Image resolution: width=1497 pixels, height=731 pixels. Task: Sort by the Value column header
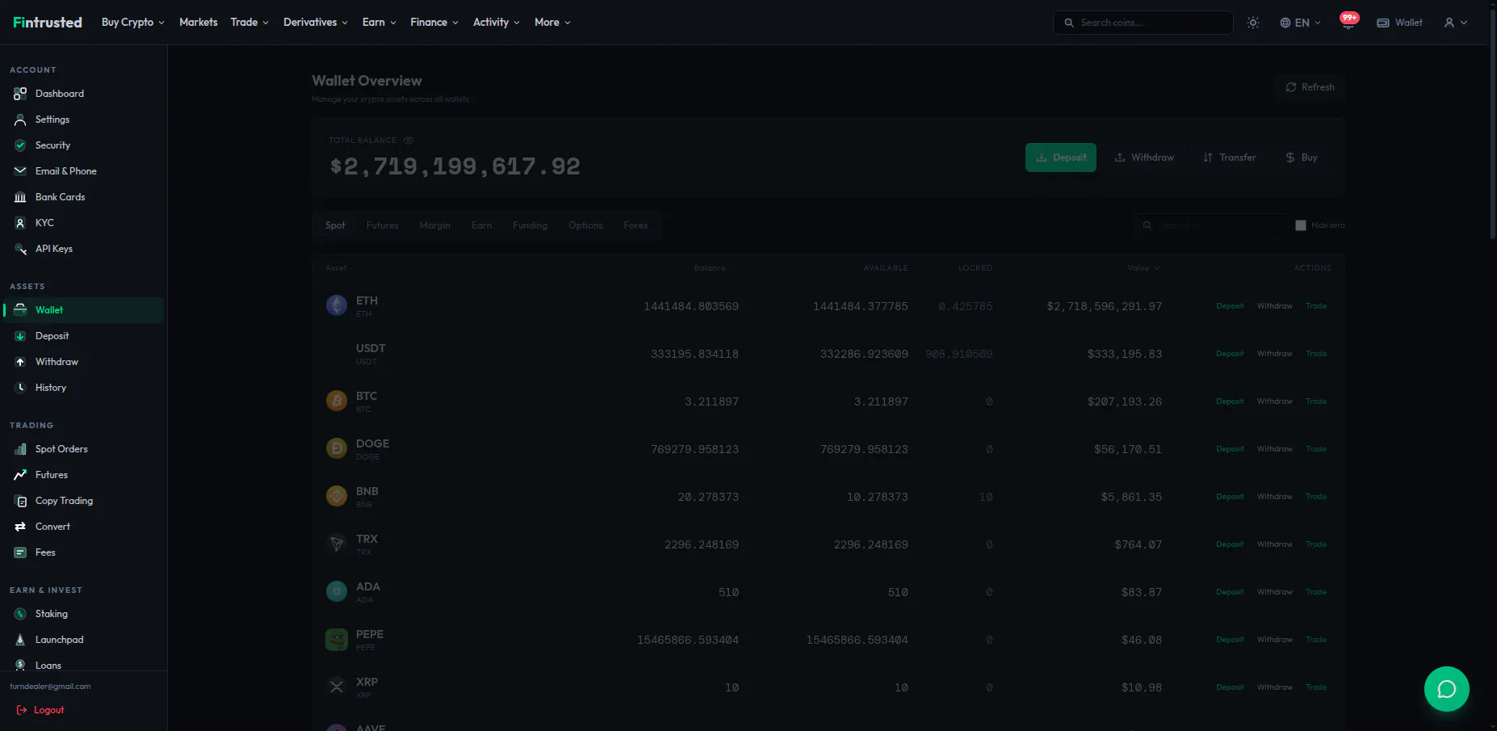click(x=1143, y=268)
